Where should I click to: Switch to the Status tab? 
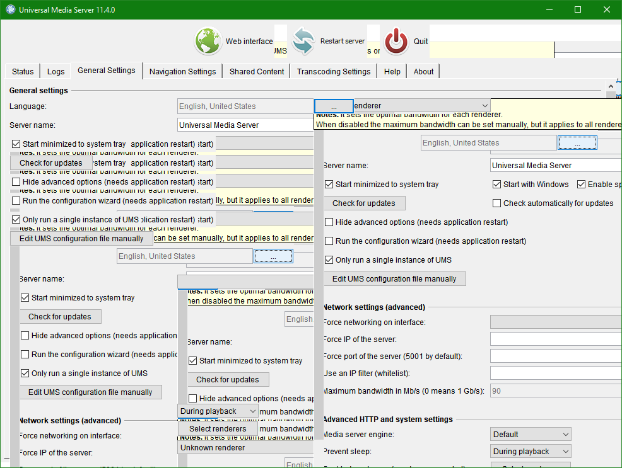click(x=23, y=72)
